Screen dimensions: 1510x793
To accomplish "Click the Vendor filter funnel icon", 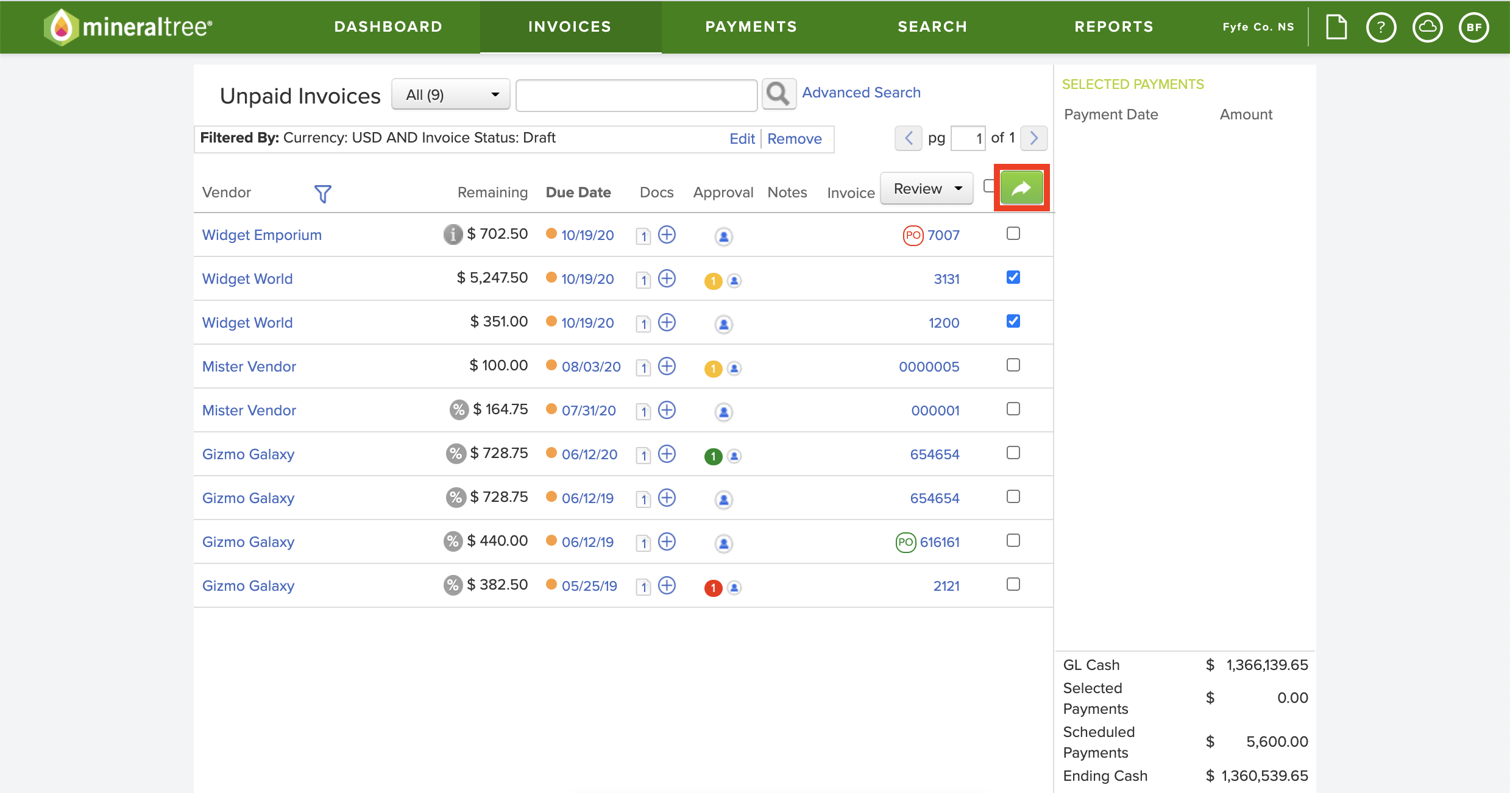I will pos(322,194).
